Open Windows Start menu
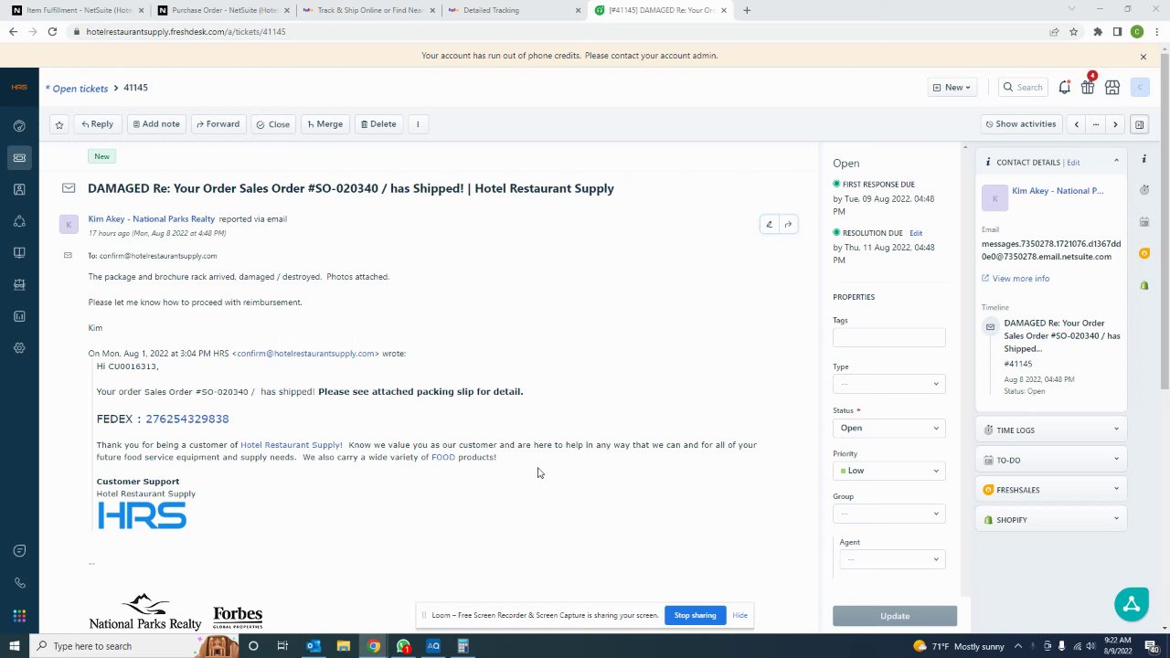1170x658 pixels. [x=15, y=646]
